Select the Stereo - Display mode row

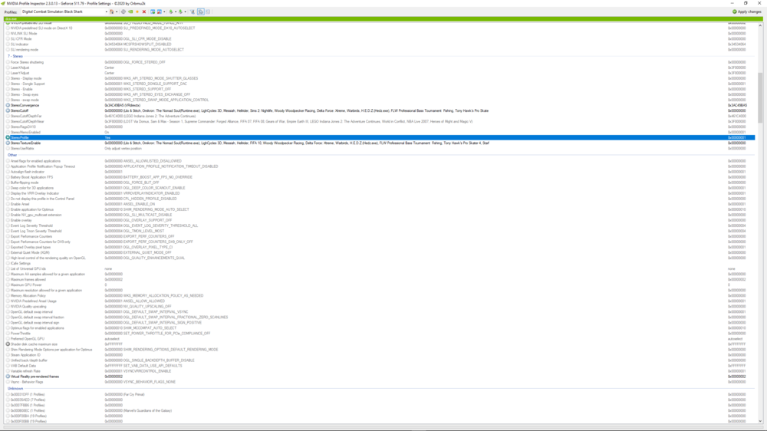(379, 78)
